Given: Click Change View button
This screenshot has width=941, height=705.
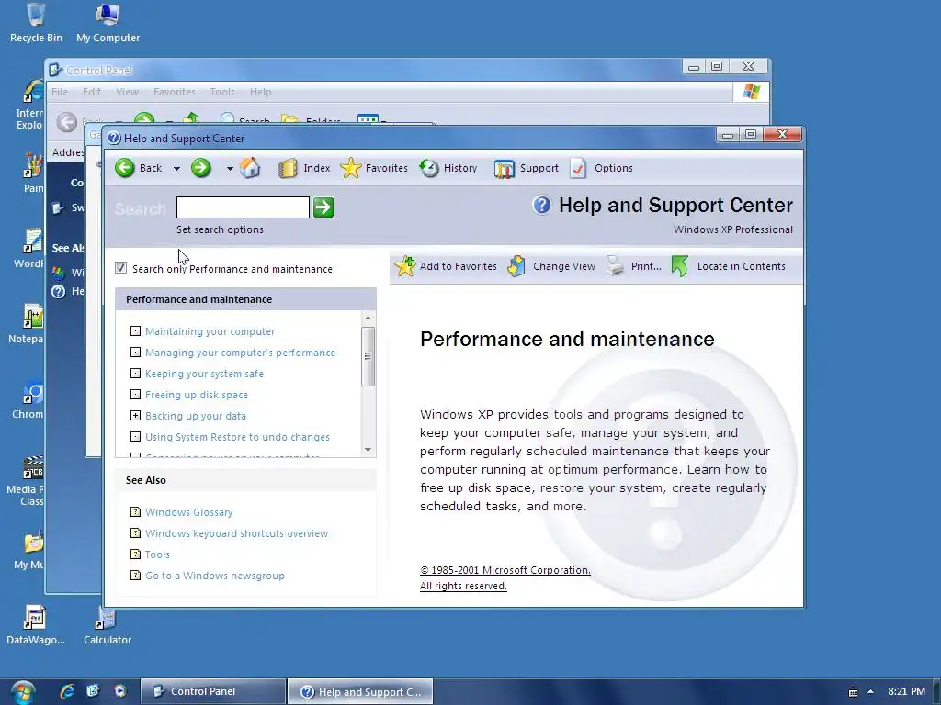Looking at the screenshot, I should (x=551, y=266).
